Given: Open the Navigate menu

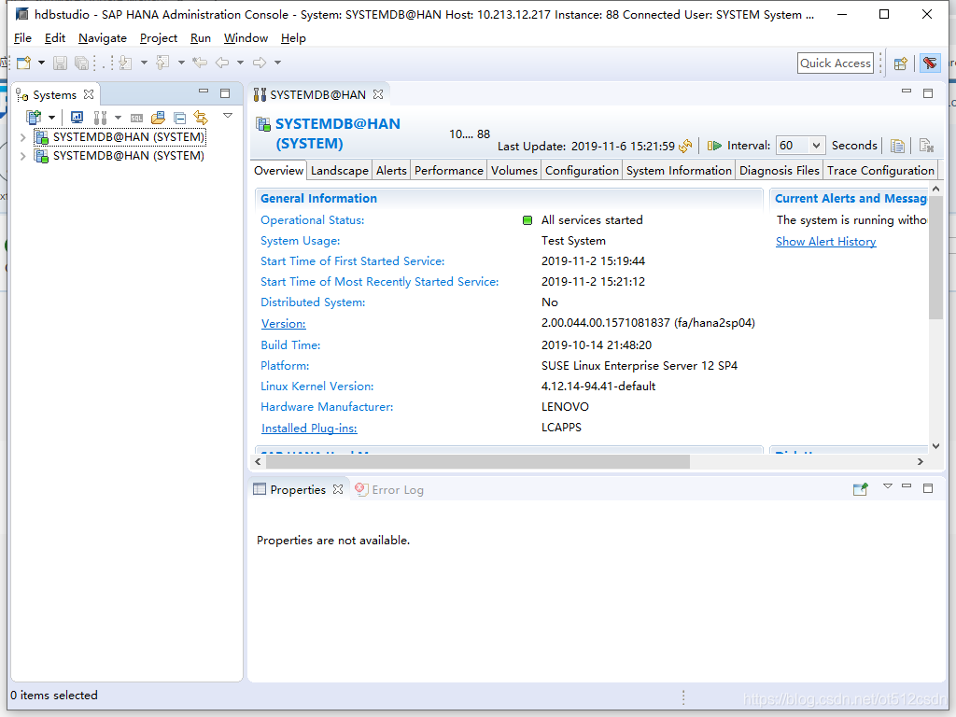Looking at the screenshot, I should (x=103, y=38).
